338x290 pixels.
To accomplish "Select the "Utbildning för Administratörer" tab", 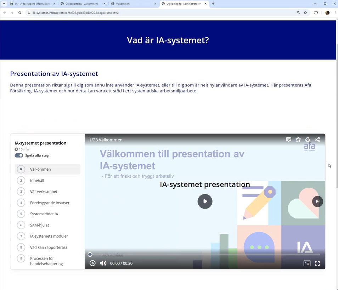I will coord(184,4).
